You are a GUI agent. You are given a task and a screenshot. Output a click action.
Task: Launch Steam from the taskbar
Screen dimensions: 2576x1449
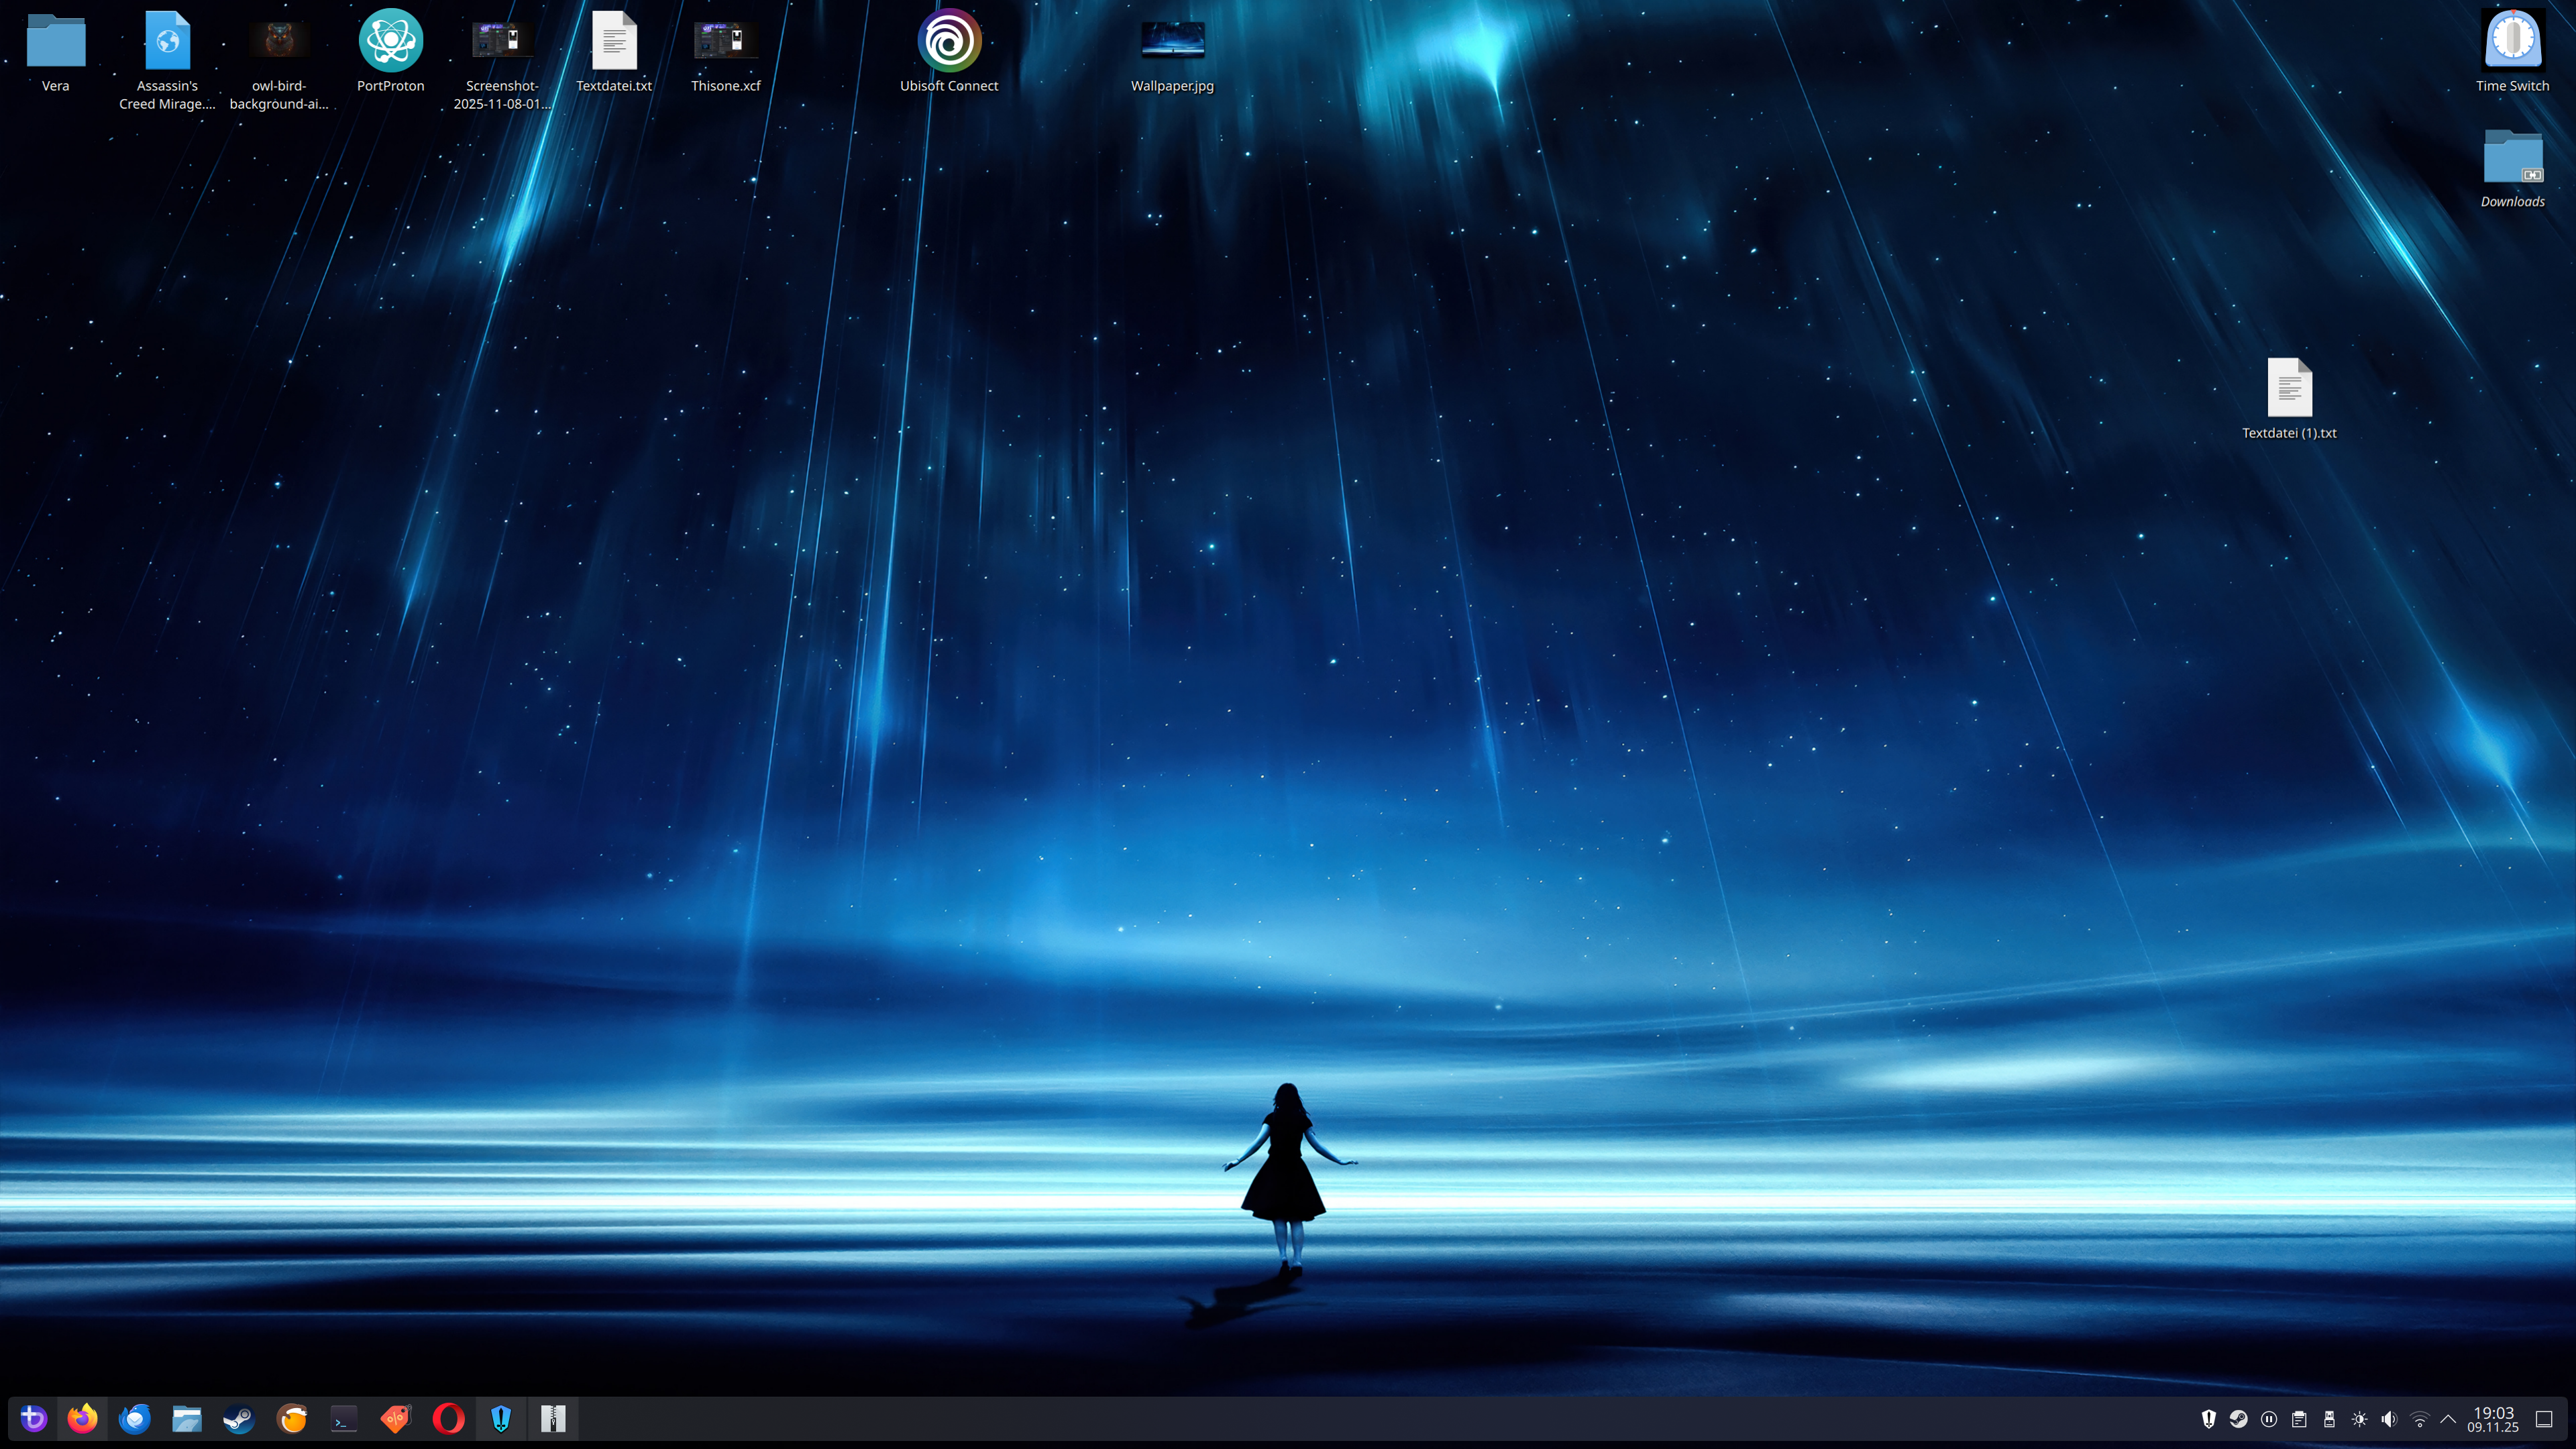239,1418
